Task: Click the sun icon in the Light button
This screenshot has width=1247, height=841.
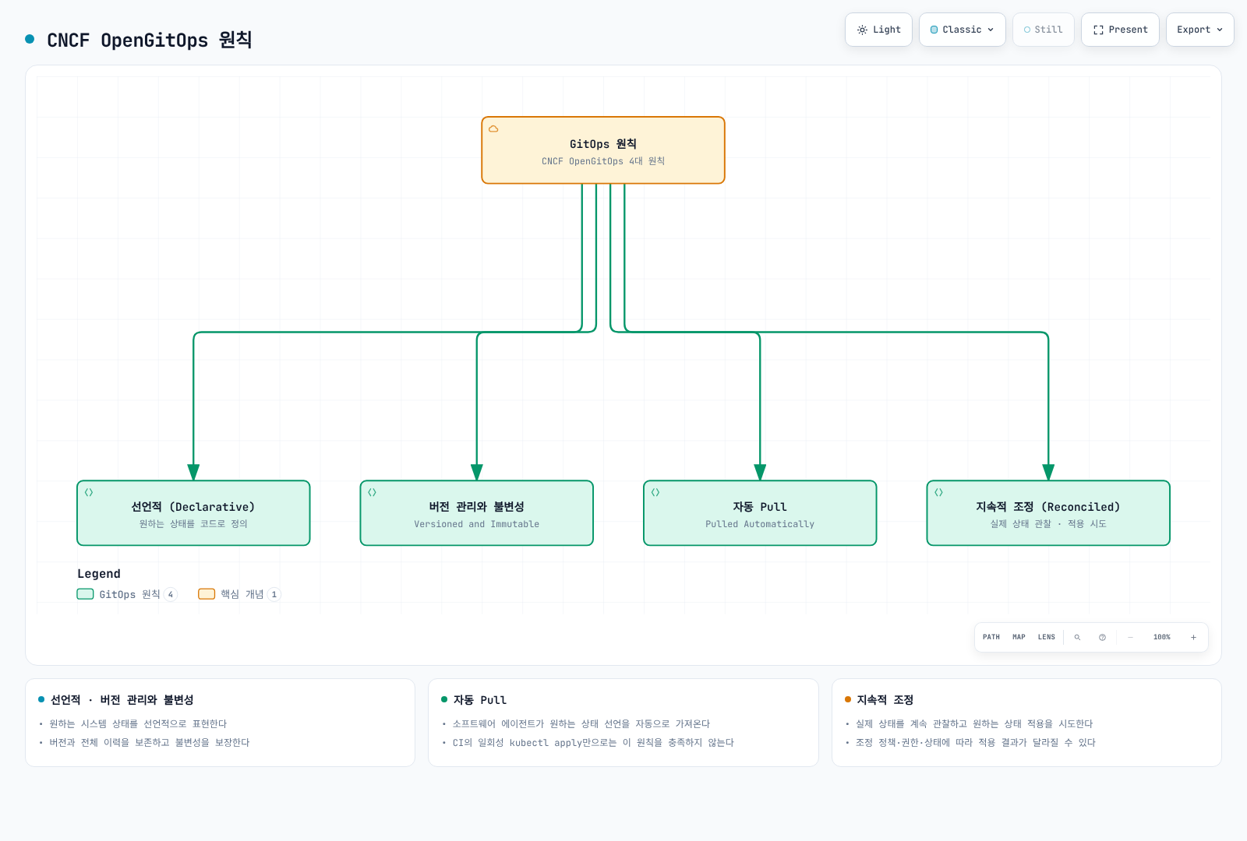Action: point(862,30)
